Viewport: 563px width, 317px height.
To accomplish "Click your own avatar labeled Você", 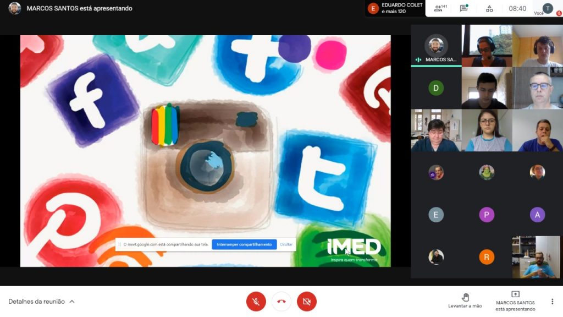I will pos(547,9).
